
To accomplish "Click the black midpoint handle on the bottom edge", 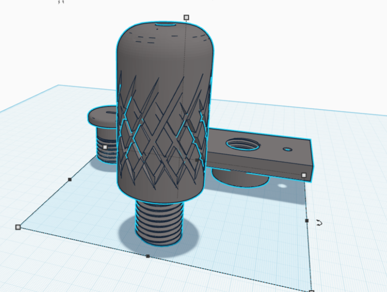I will pyautogui.click(x=148, y=256).
